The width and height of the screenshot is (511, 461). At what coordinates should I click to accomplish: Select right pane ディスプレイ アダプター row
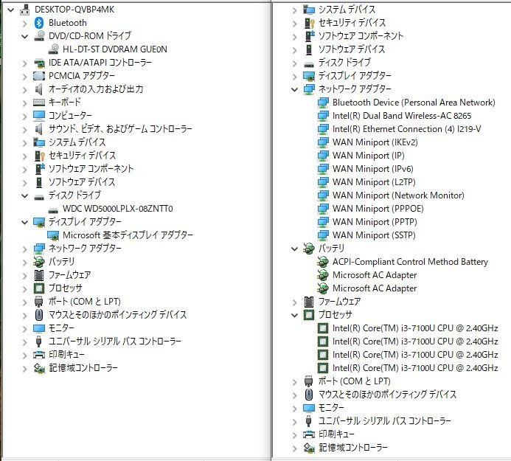coord(355,76)
